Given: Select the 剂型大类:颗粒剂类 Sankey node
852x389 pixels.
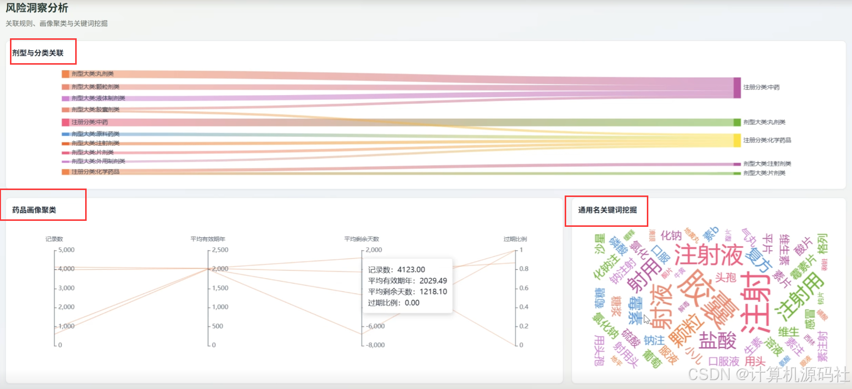Looking at the screenshot, I should 65,87.
